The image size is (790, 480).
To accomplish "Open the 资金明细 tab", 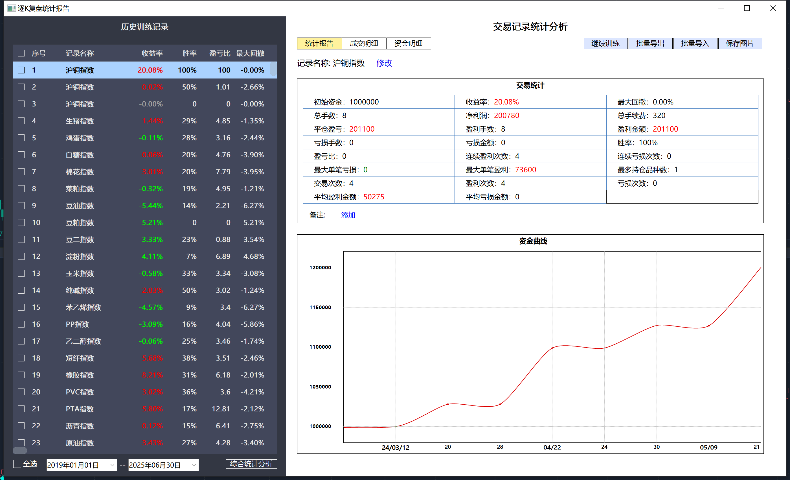I will point(408,43).
